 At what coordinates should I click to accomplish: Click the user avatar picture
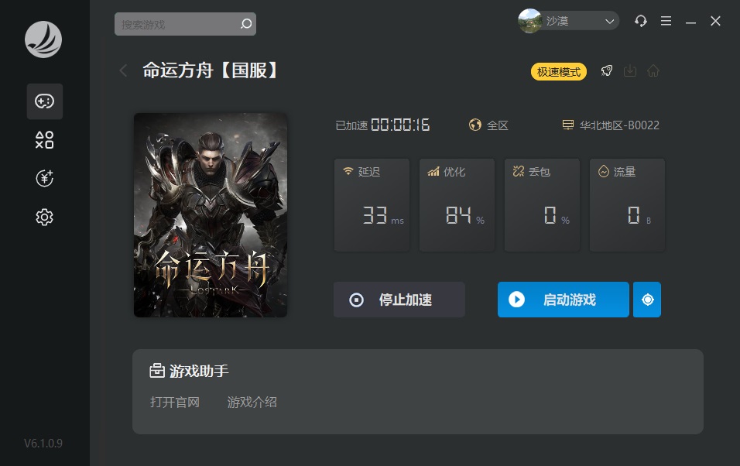click(529, 21)
